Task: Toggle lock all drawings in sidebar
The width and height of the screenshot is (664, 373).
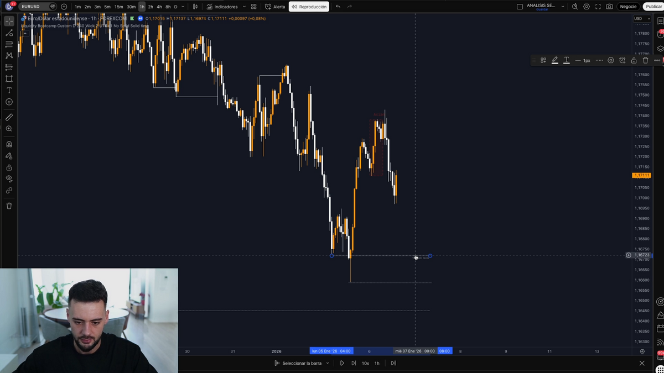Action: point(9,167)
